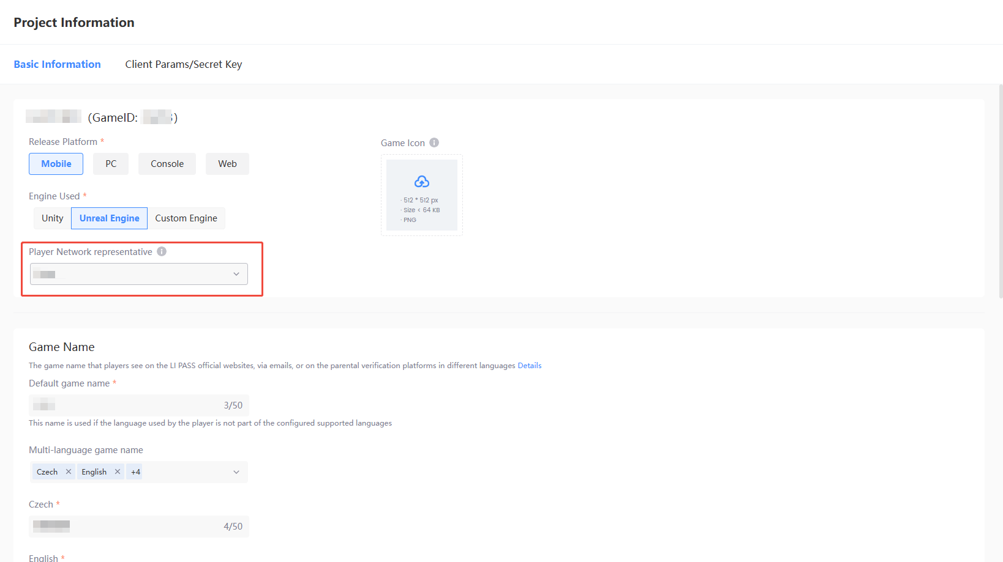Switch to Basic Information tab

click(57, 64)
